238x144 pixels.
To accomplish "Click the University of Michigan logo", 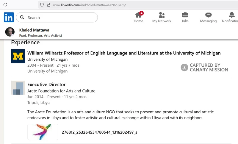I will (18, 56).
